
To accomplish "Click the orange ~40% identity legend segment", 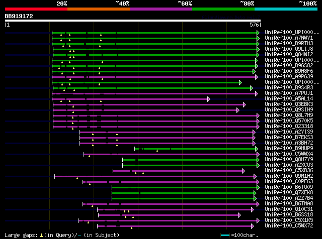I will (x=99, y=9).
